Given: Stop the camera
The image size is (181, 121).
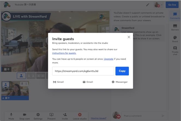Looking at the screenshot, I should [25, 116].
